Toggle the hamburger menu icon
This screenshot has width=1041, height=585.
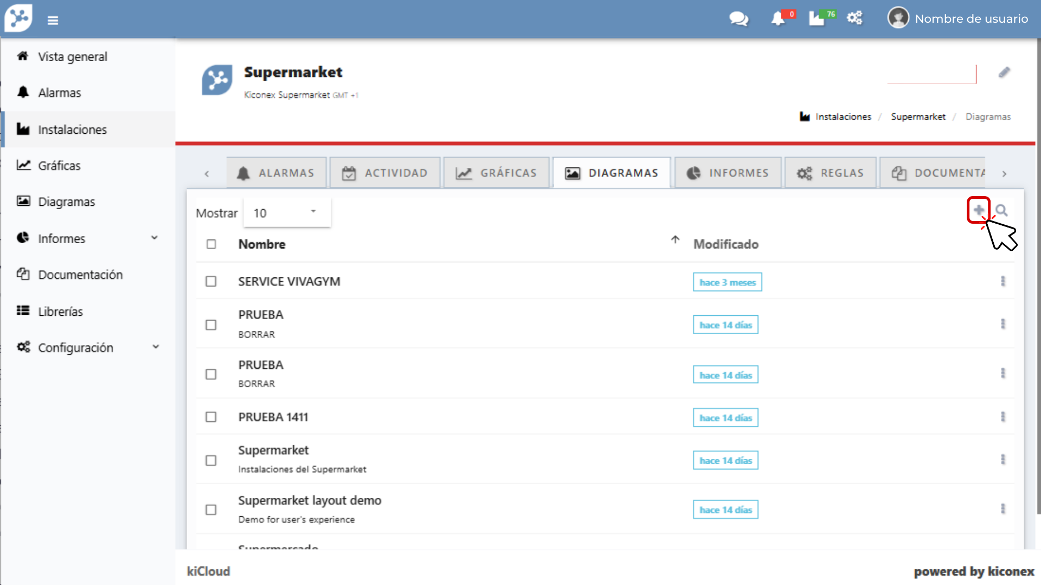pyautogui.click(x=53, y=21)
